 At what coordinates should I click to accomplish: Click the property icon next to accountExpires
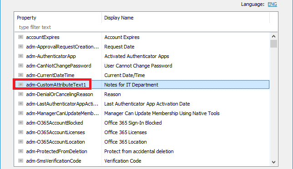pos(20,37)
